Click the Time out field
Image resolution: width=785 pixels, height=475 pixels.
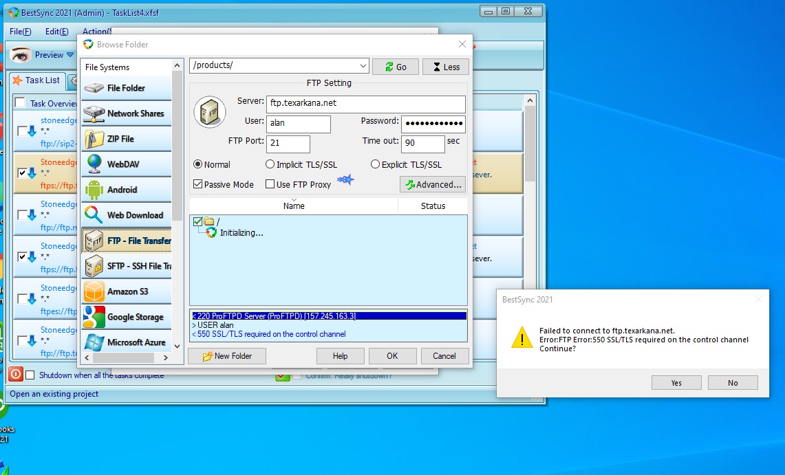point(423,144)
